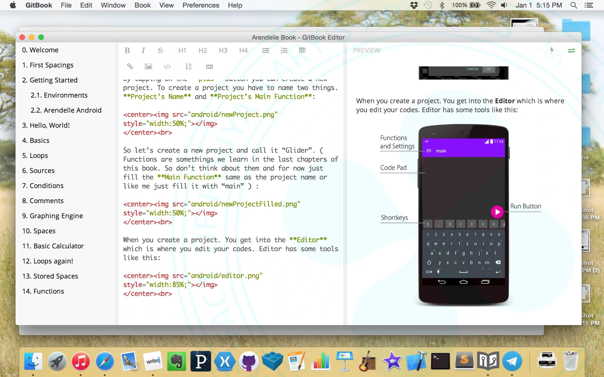The image size is (604, 377).
Task: Click the A-Z sort icon in toolbar
Action: pos(188,67)
